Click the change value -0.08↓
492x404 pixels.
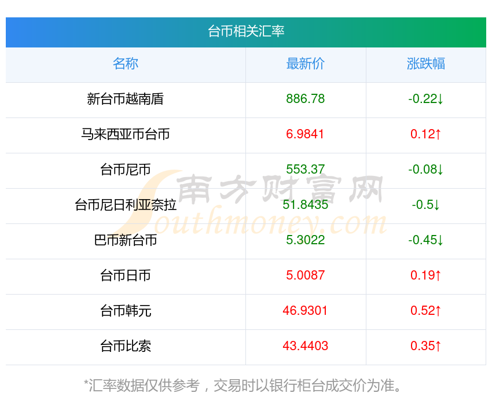(x=426, y=170)
